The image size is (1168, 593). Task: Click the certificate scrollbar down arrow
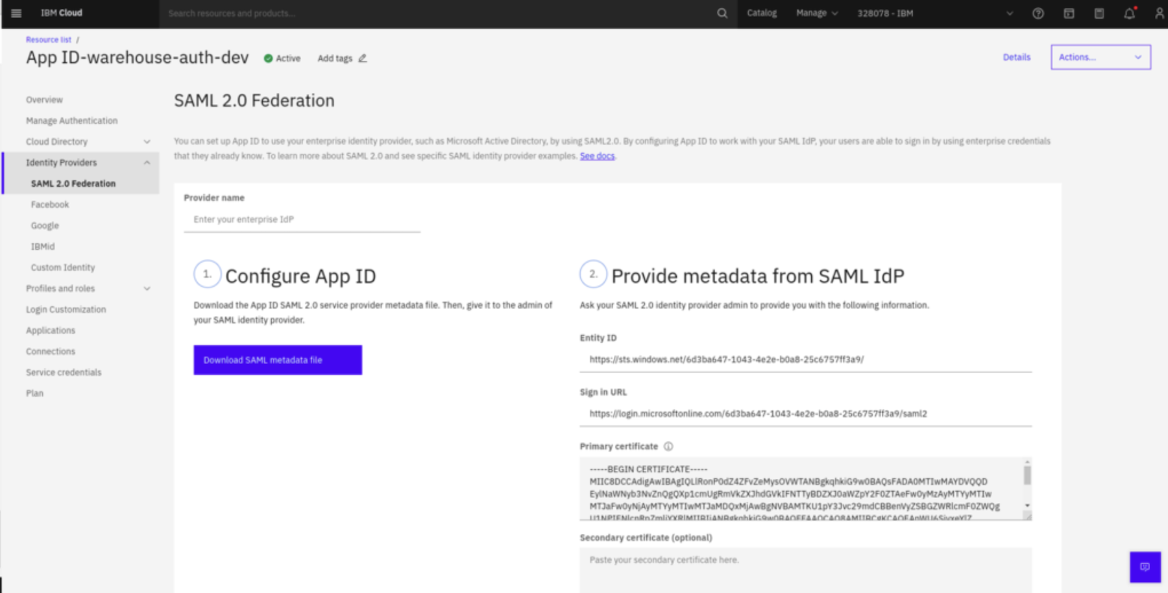click(x=1027, y=505)
